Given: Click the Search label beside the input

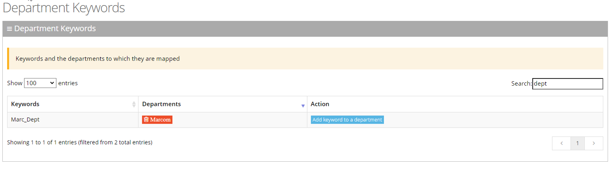Looking at the screenshot, I should (521, 84).
